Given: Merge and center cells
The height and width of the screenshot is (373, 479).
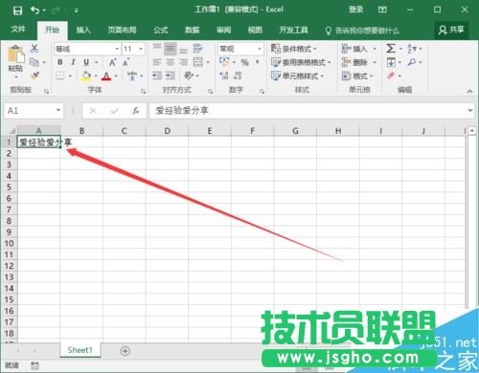Looking at the screenshot, I should 198,62.
